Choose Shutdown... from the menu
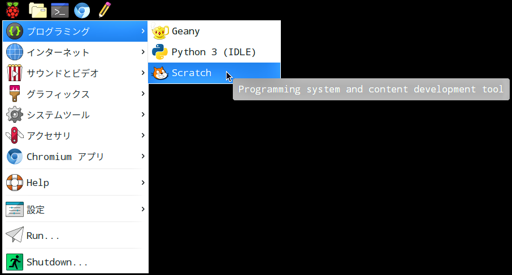Viewport: 512px width, 275px height. tap(75, 261)
